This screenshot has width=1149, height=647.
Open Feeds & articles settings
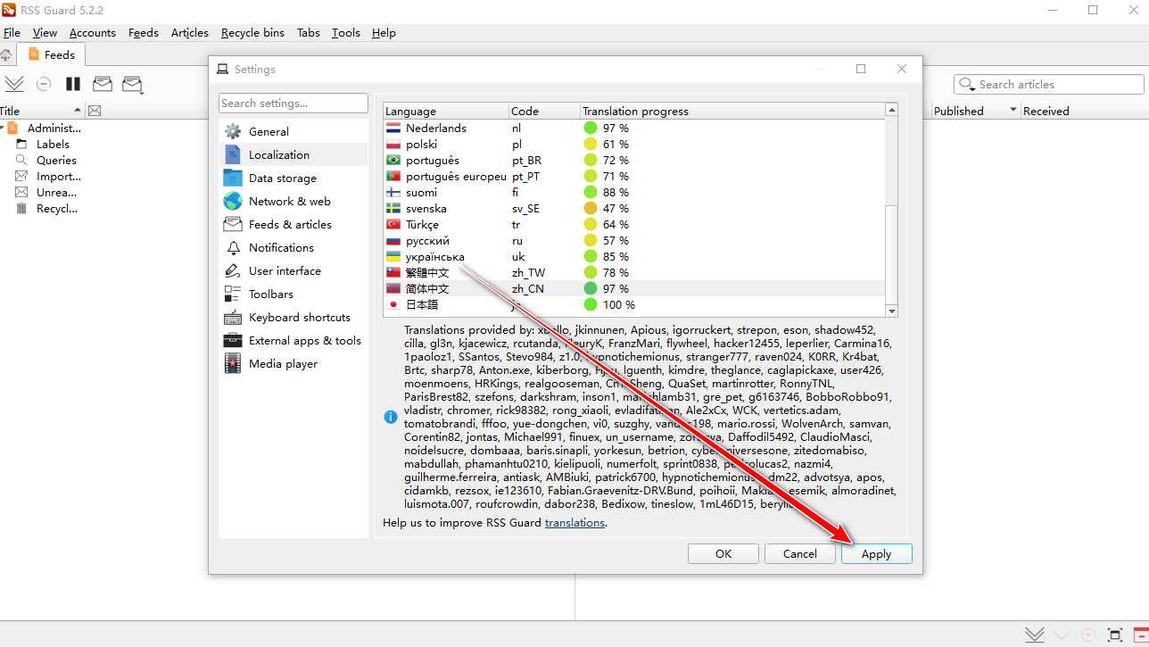(293, 224)
